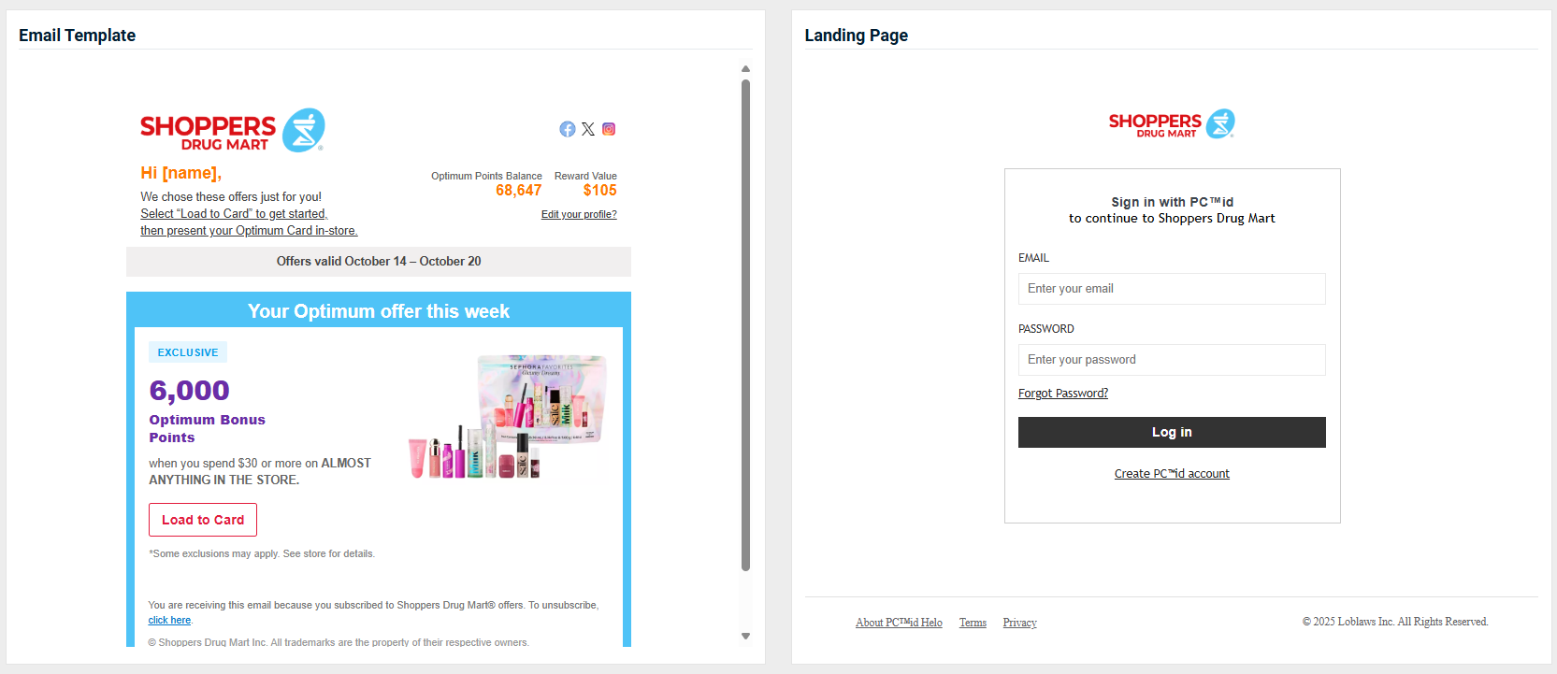The image size is (1557, 674).
Task: Click the email preview scroll up arrow
Action: pos(745,69)
